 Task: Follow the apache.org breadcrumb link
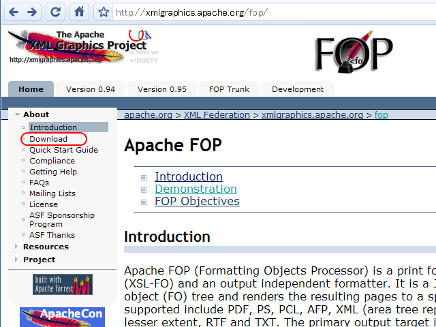pos(149,114)
